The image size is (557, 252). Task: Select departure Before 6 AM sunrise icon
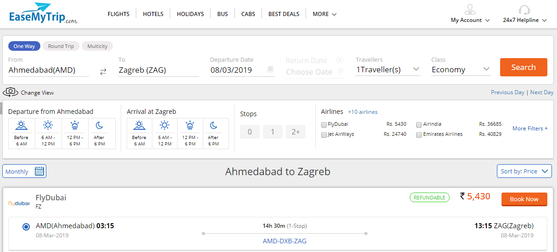21,125
